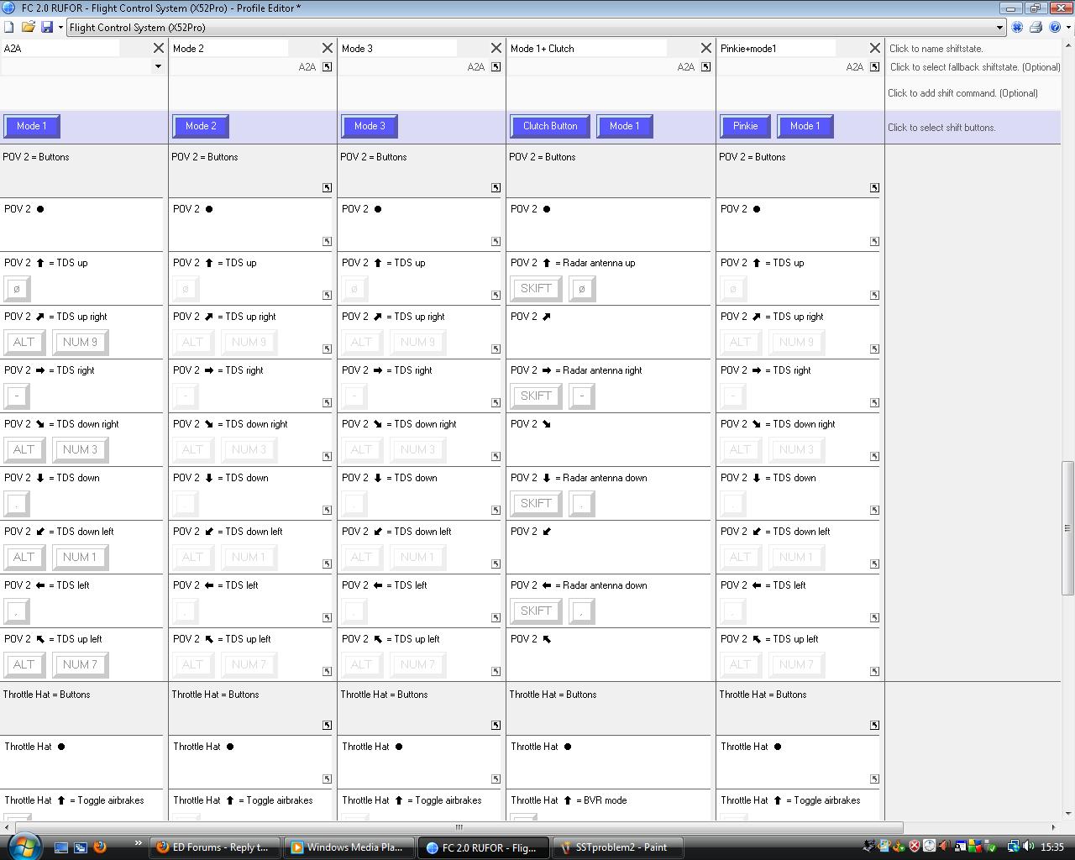Launch Firefox from the quick launch bar
The image size is (1075, 860).
100,847
